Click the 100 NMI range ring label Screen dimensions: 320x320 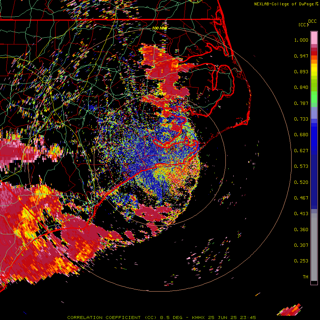[x=160, y=28]
